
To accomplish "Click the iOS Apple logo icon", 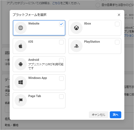I will click(21, 46).
